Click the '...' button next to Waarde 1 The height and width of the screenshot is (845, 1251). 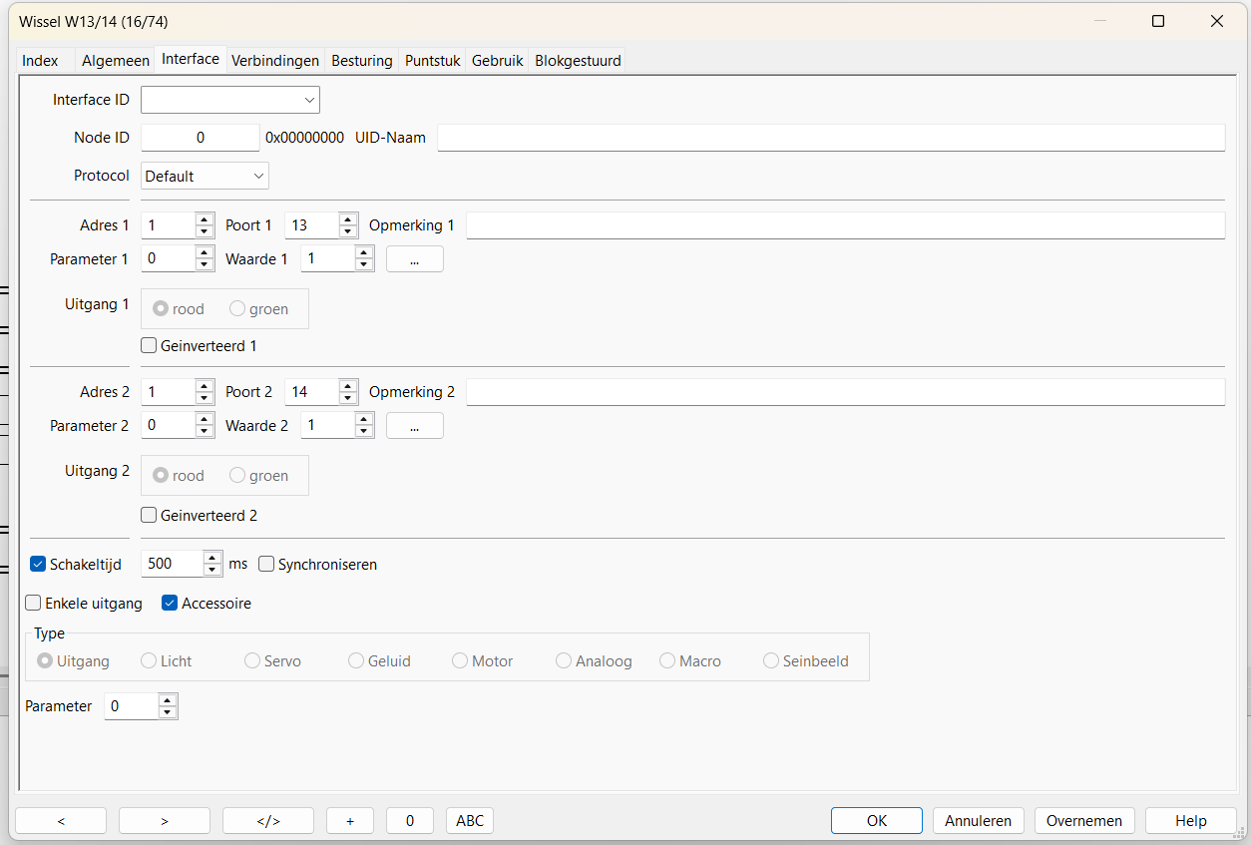414,258
